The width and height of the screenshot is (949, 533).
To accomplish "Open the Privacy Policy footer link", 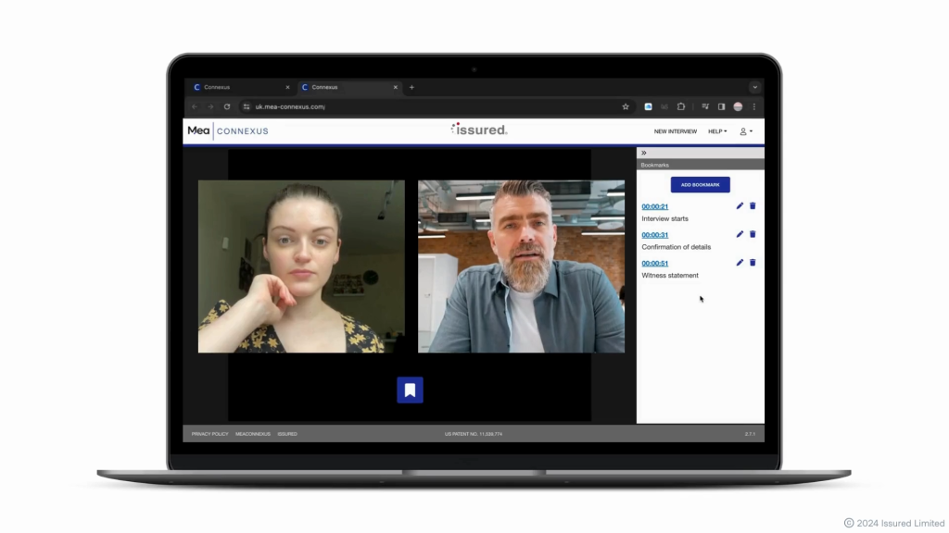I will coord(209,433).
